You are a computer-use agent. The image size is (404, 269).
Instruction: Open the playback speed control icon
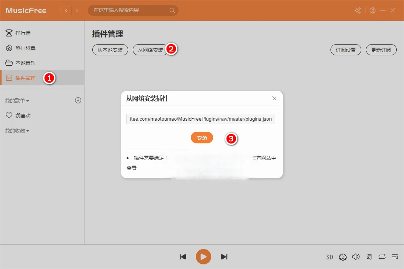tap(342, 257)
